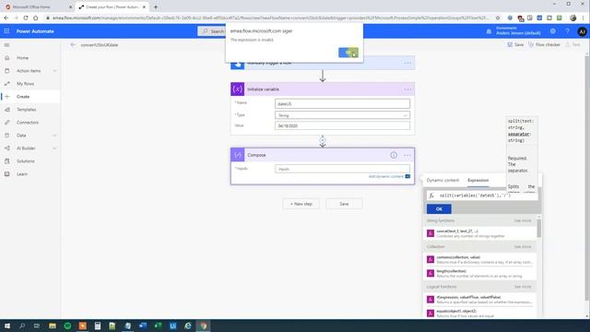This screenshot has width=590, height=332.
Task: Open Settings gear icon in header
Action: [x=553, y=31]
